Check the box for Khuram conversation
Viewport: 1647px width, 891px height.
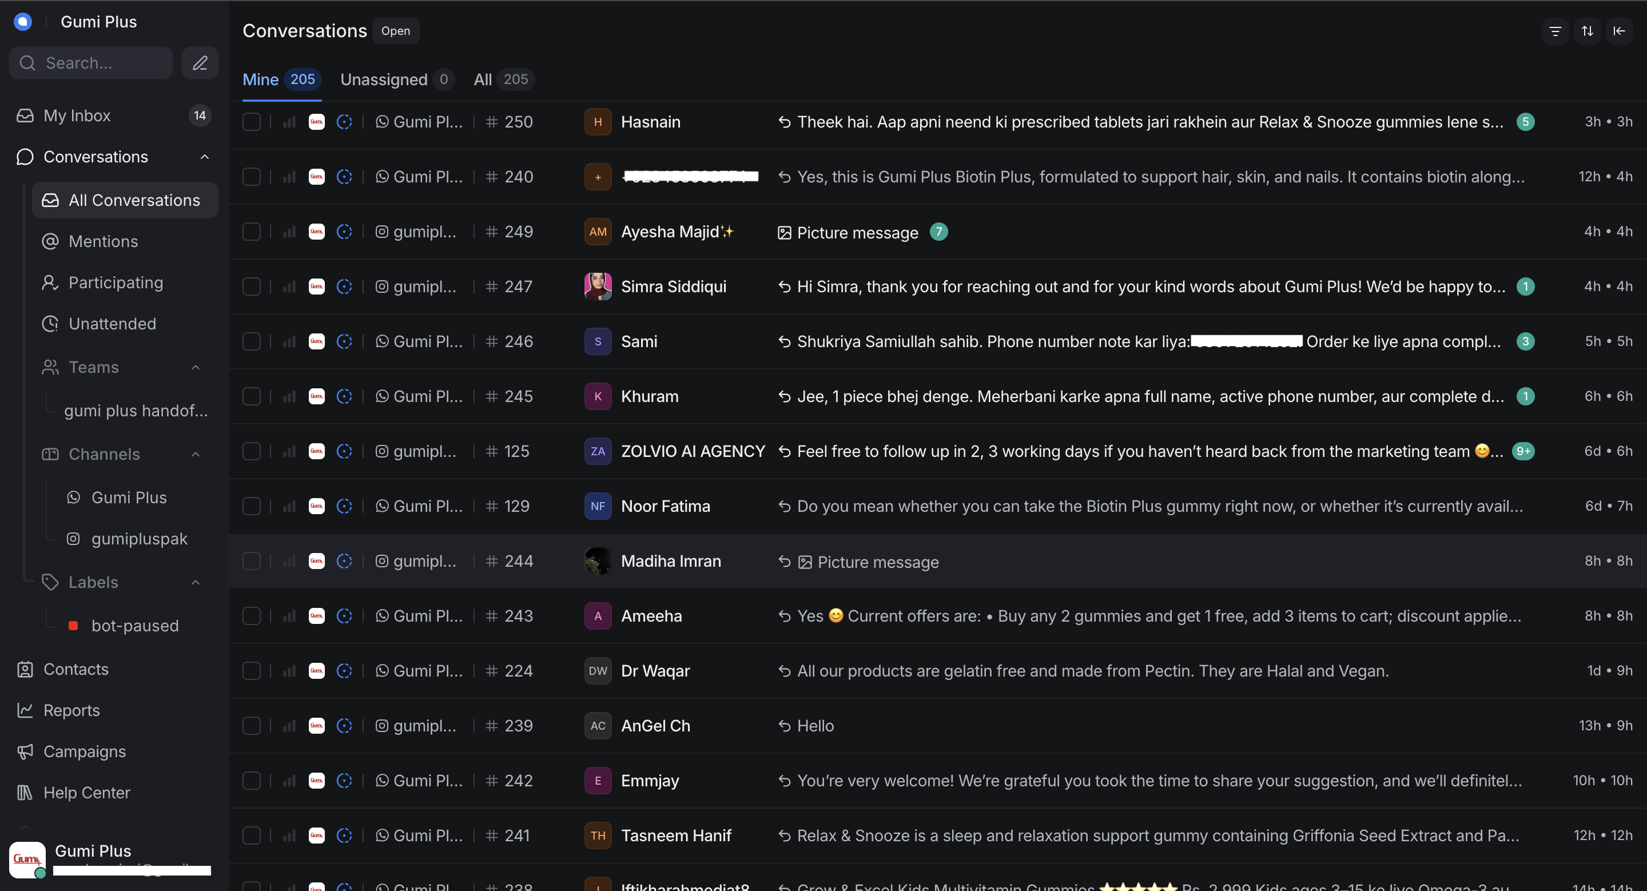pos(251,396)
